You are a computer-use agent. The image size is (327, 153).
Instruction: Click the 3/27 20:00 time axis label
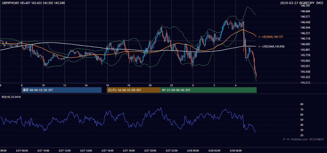pyautogui.click(x=150, y=150)
